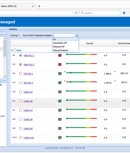
Task: Click the Last Refresh timestamp text
Action: (65, 148)
